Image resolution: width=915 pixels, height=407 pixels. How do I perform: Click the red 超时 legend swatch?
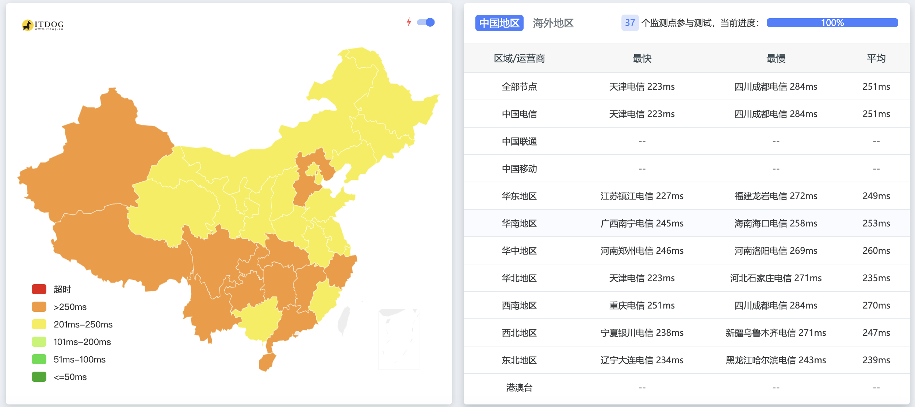click(x=39, y=289)
